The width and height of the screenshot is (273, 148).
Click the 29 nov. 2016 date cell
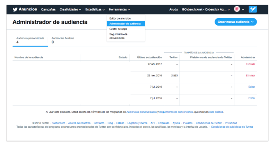154,75
